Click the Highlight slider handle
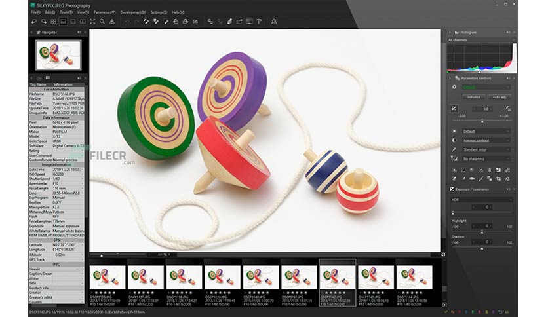The height and width of the screenshot is (317, 548). click(x=482, y=232)
